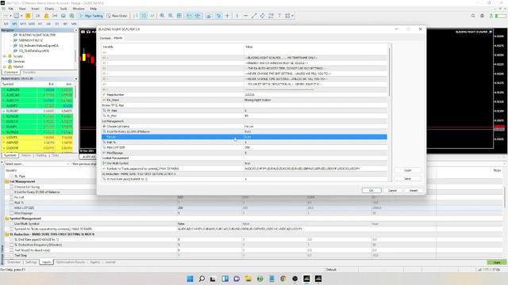Click OK in the expert dialog

[x=371, y=191]
